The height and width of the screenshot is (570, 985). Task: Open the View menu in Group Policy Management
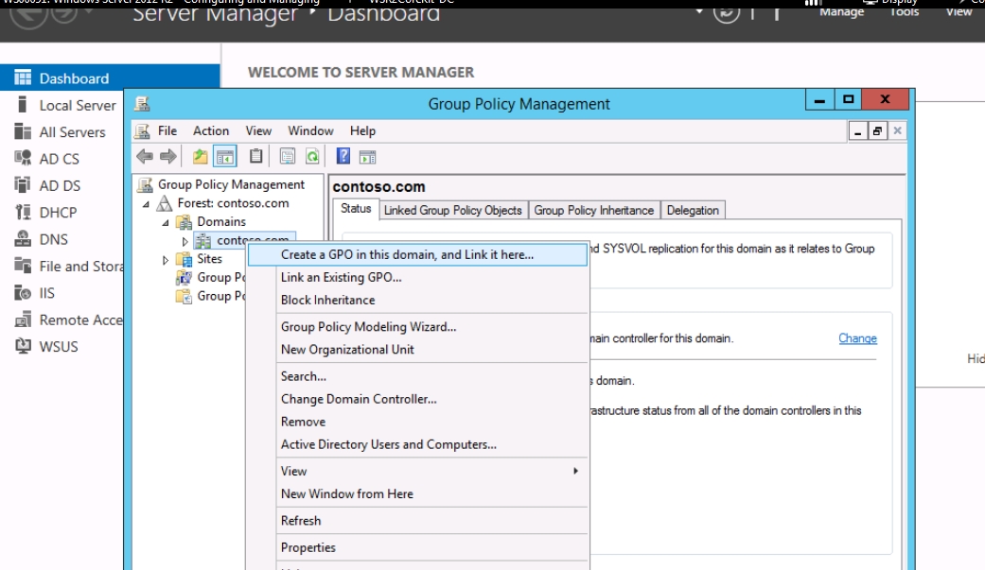point(258,130)
